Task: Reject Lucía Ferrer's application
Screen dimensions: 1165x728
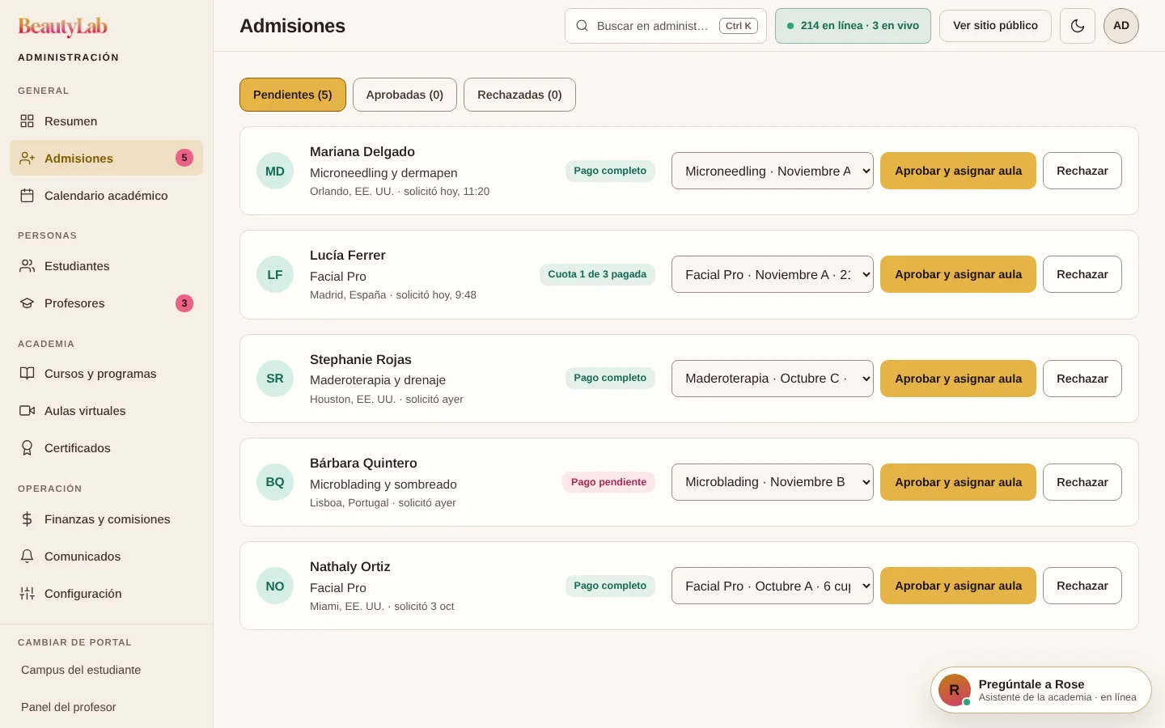Action: coord(1082,274)
